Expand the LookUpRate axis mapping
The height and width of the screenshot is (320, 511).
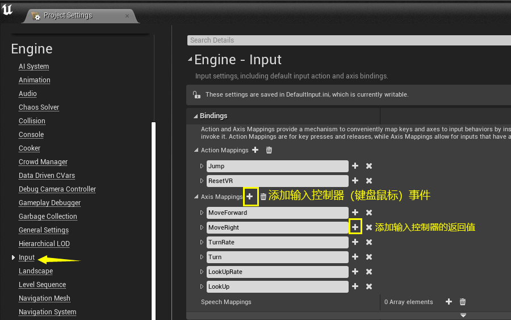[202, 272]
